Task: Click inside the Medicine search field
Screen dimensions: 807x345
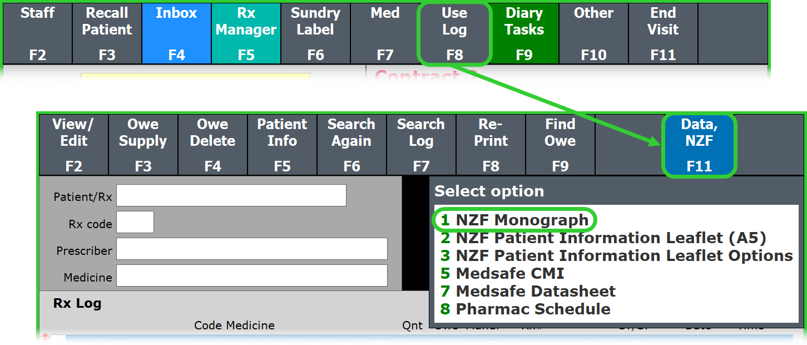Action: 250,275
